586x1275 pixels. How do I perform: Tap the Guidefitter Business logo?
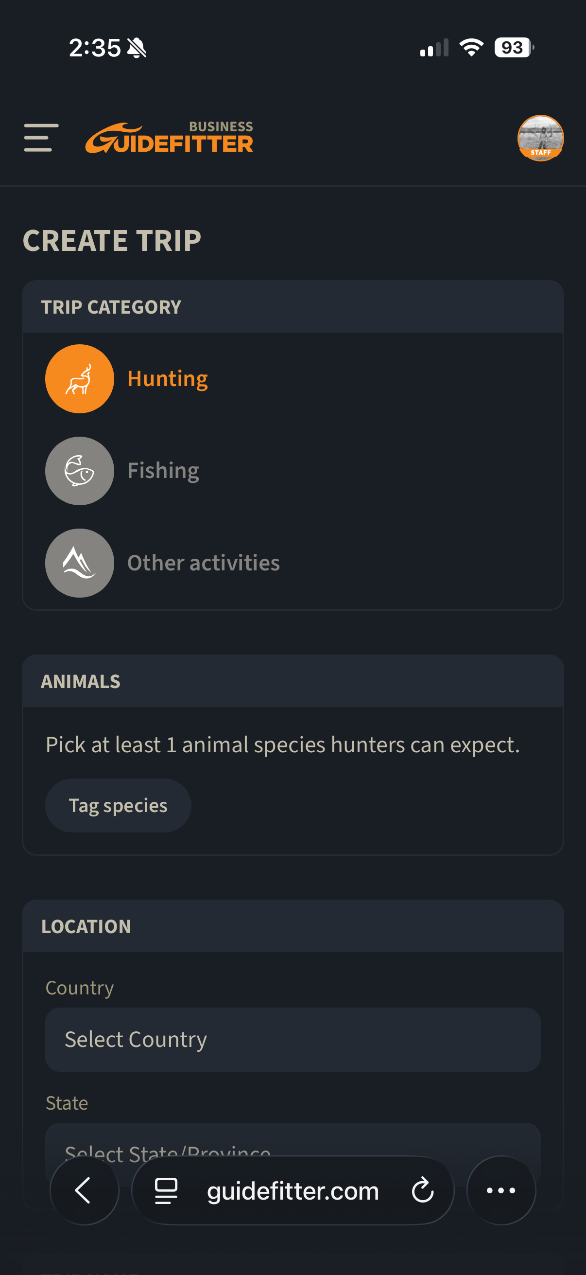(x=169, y=137)
